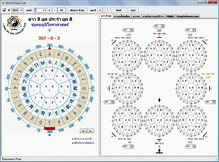Viewport: 219px width, 162px height.
Task: Click the I-Ching and Geo-Astrology Club logo
Action: point(15,25)
